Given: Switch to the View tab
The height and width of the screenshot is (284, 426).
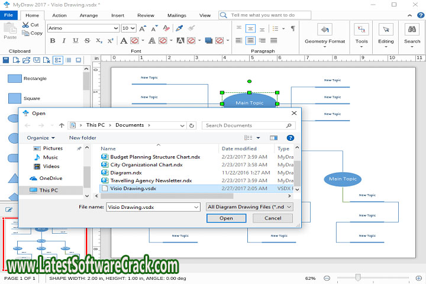Looking at the screenshot, I should 205,15.
